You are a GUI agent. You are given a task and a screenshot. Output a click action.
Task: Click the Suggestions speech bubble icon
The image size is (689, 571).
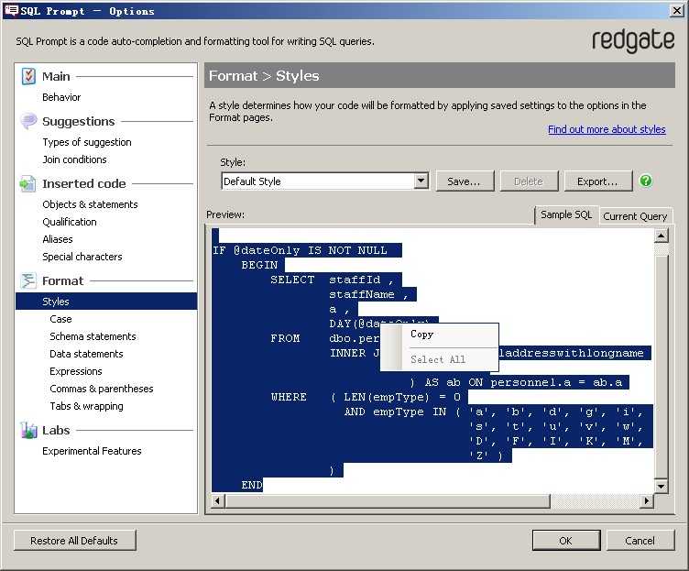28,121
